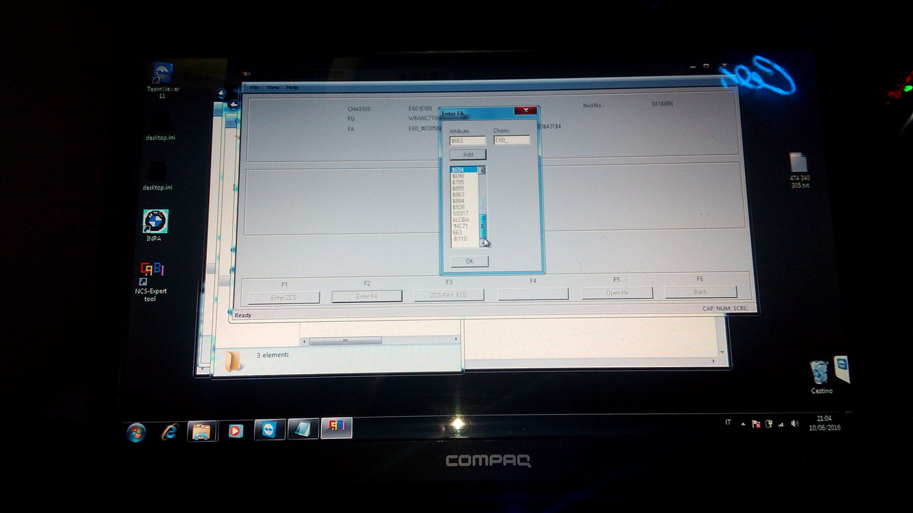Select $785 in the attribute list
Screen dimensions: 913x513
(459, 182)
